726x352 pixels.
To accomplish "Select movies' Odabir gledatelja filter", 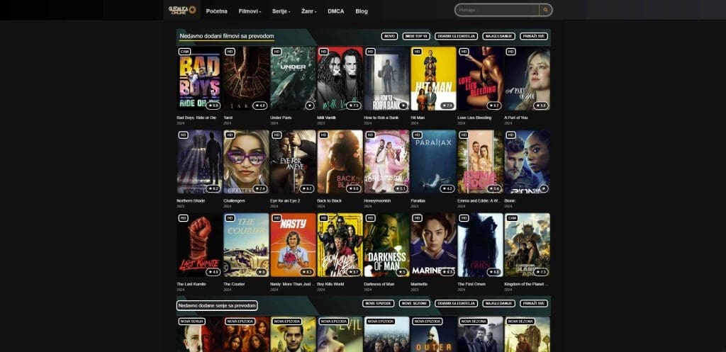I will pos(456,36).
